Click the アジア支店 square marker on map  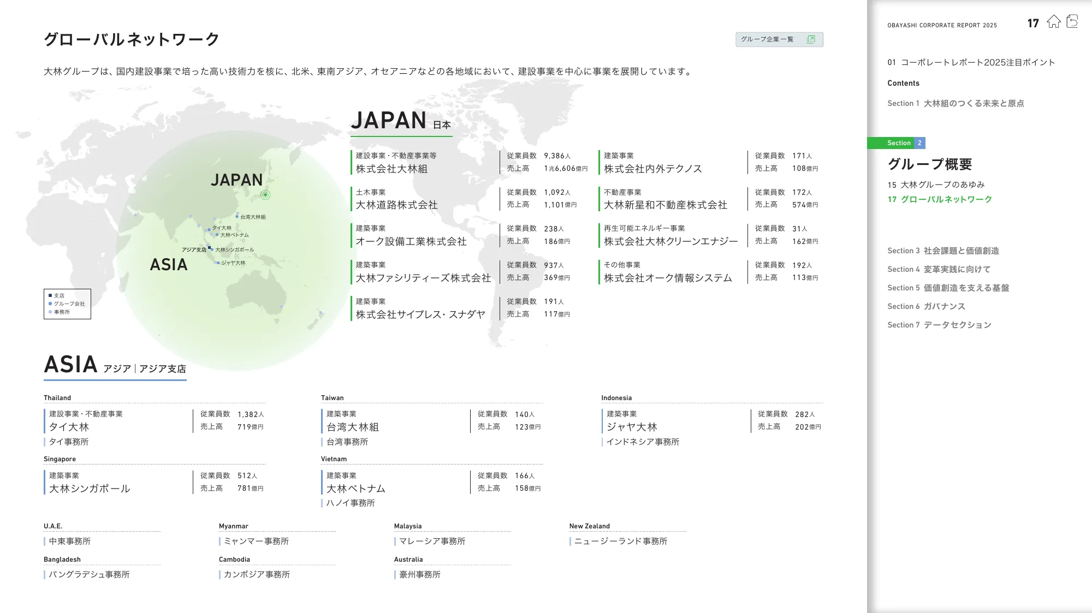click(209, 248)
